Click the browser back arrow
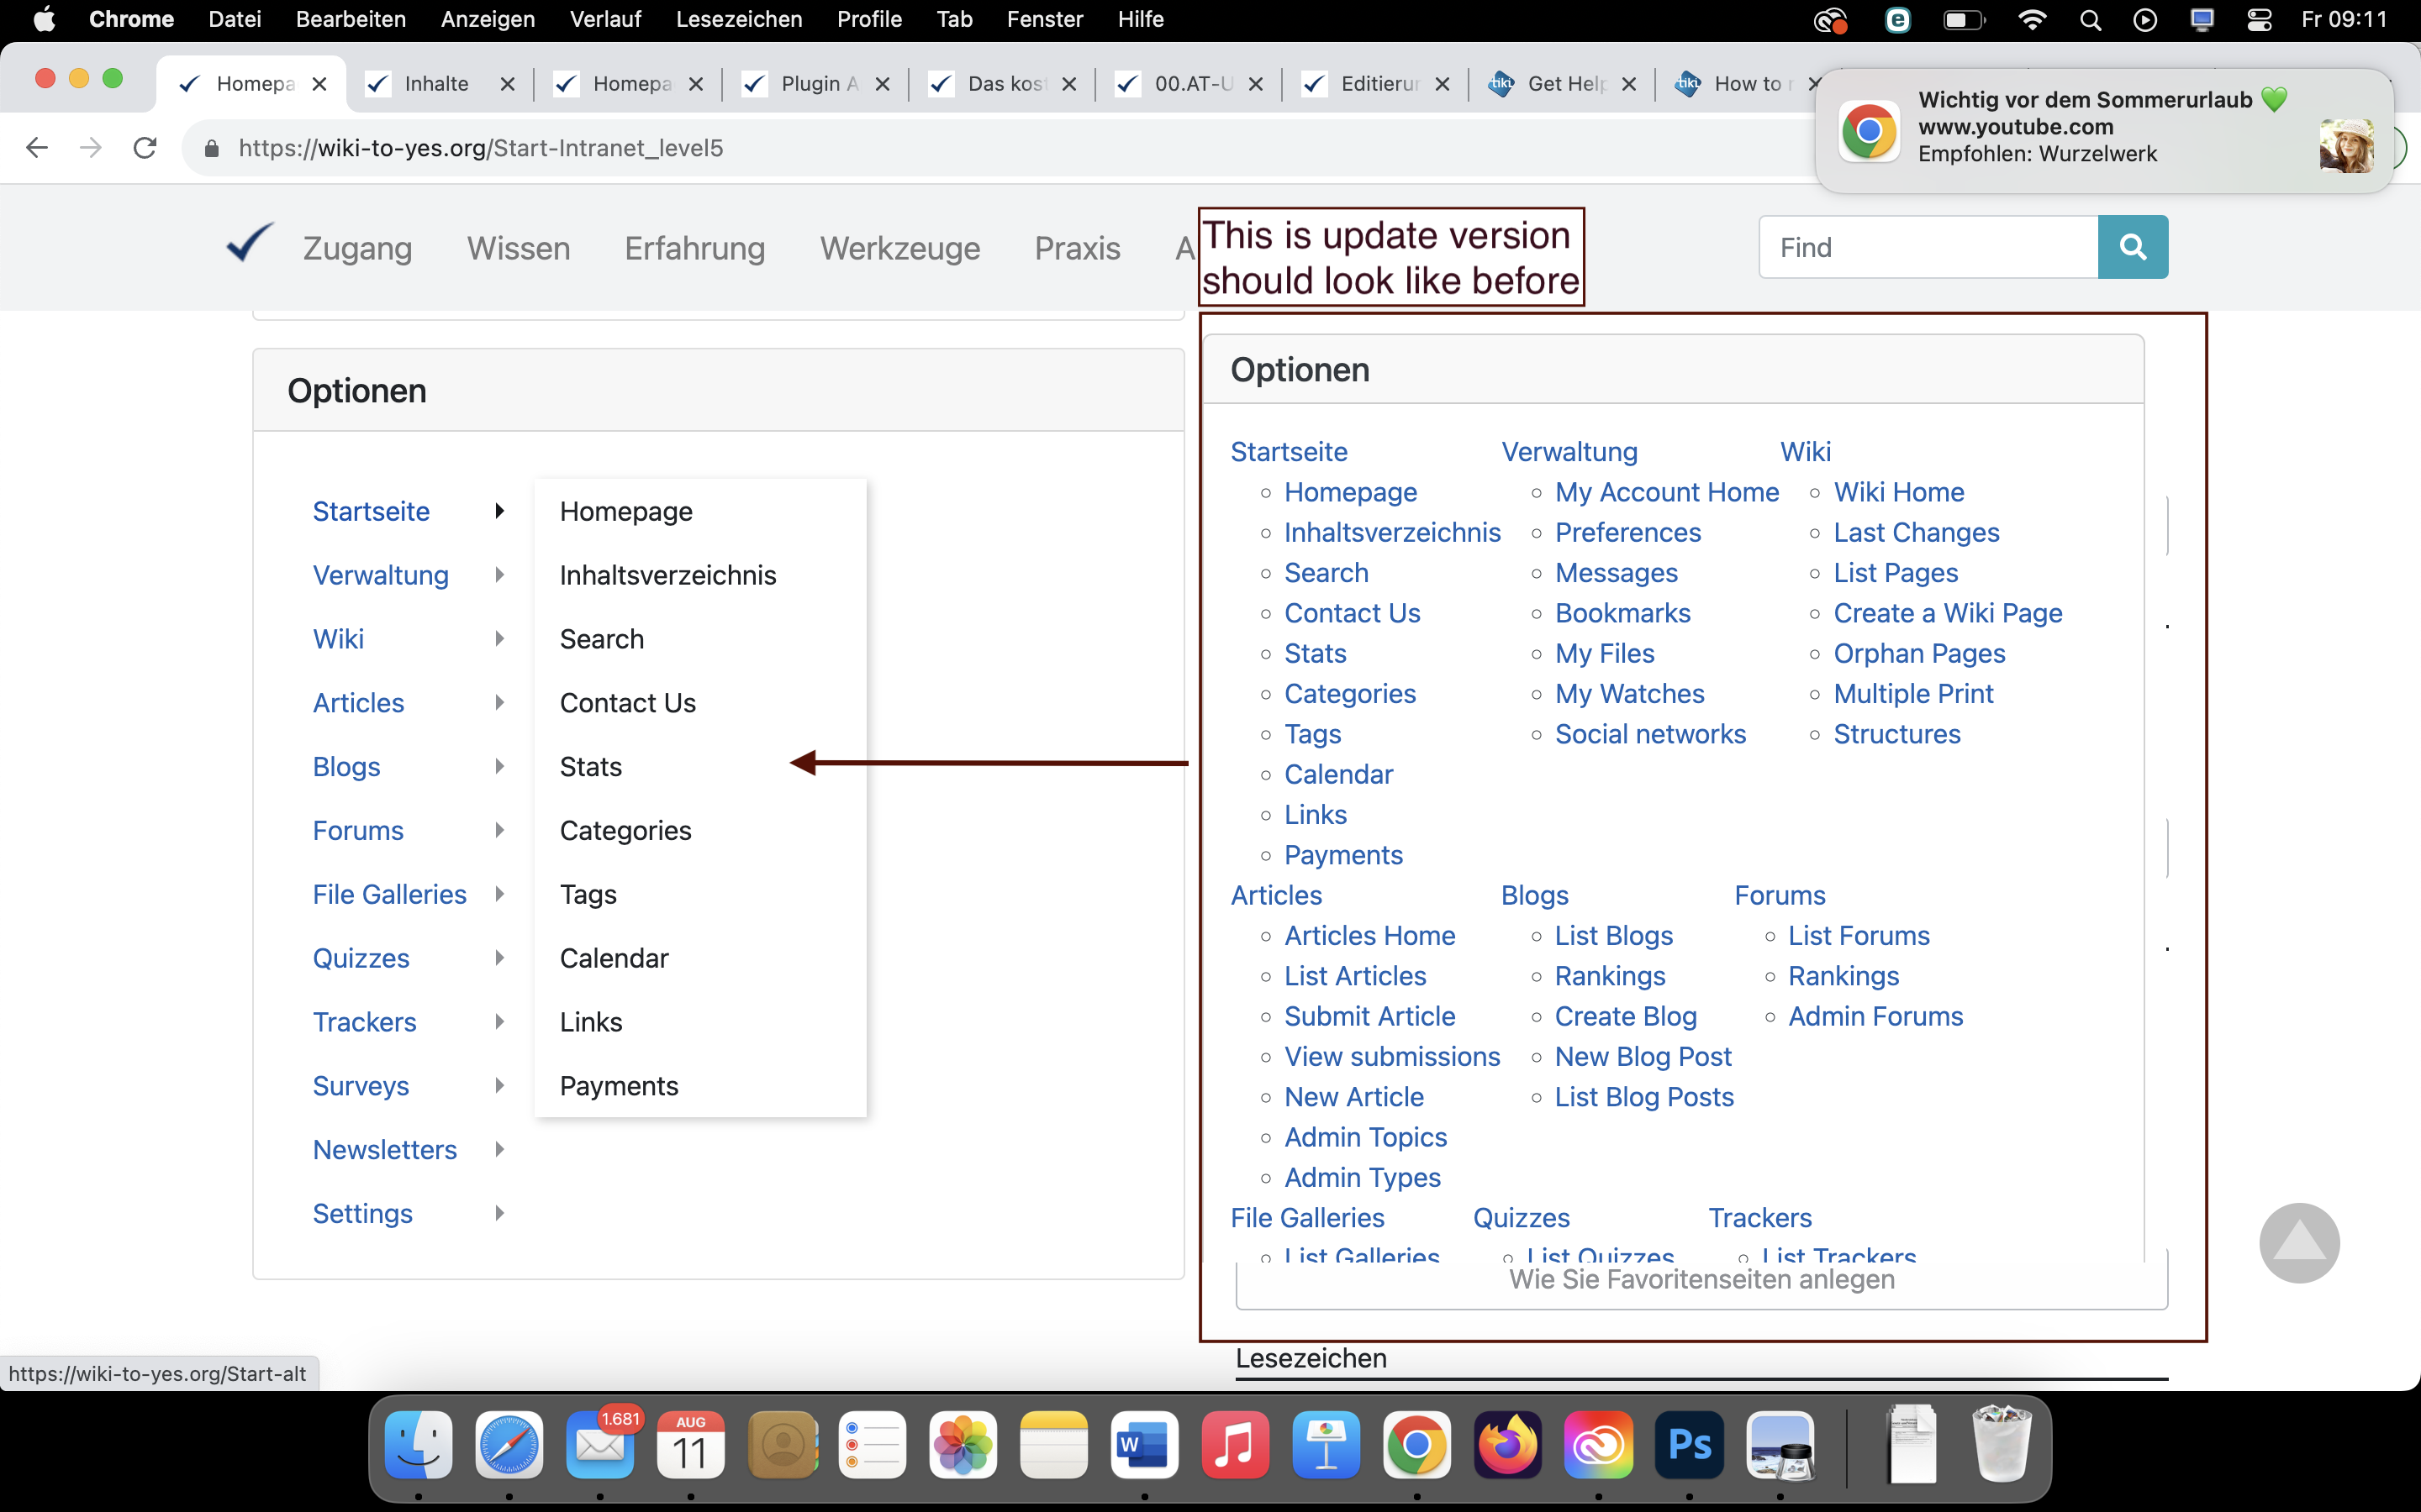Image resolution: width=2421 pixels, height=1512 pixels. 37,148
